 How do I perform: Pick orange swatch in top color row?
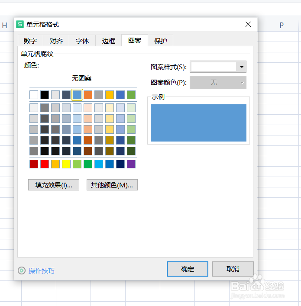point(88,95)
